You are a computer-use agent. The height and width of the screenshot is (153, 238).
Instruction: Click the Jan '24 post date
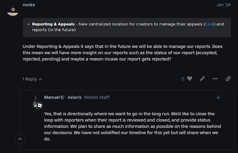tap(224, 5)
